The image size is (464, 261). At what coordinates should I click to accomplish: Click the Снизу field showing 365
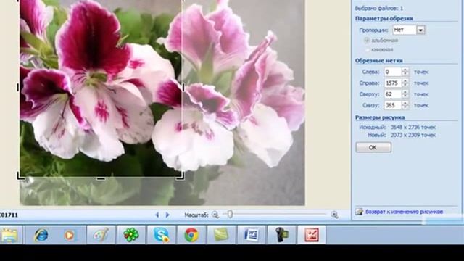393,105
